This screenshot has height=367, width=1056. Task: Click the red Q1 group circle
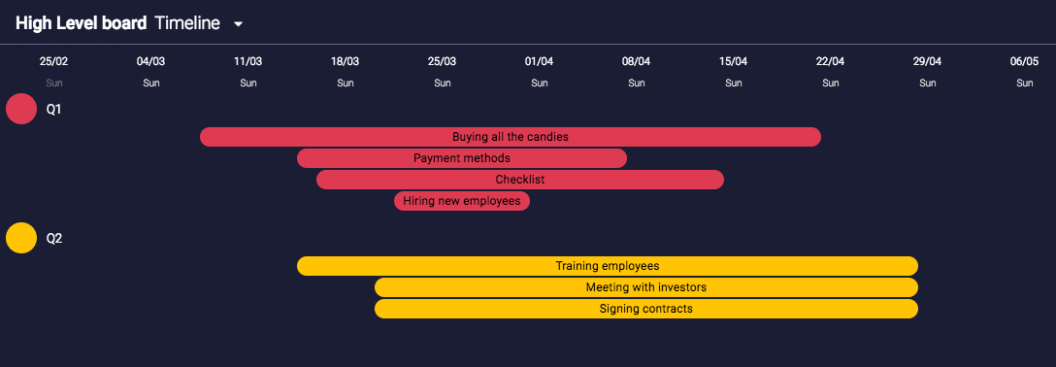click(21, 109)
